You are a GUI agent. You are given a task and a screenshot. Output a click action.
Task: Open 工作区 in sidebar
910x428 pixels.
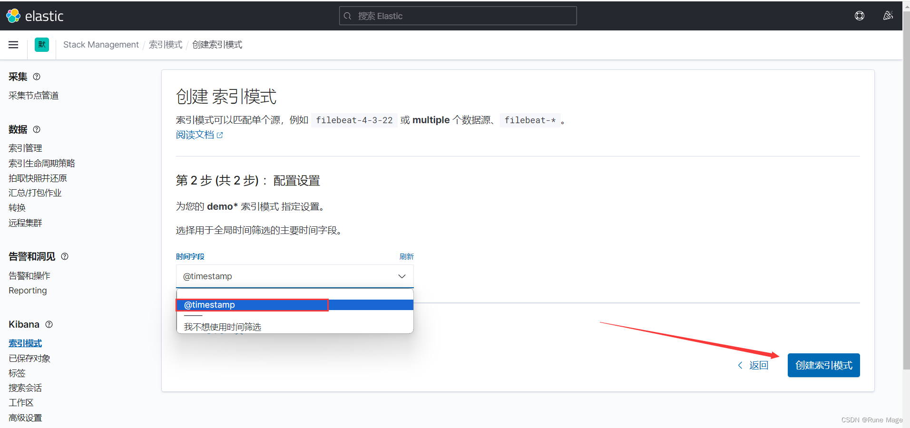[21, 403]
